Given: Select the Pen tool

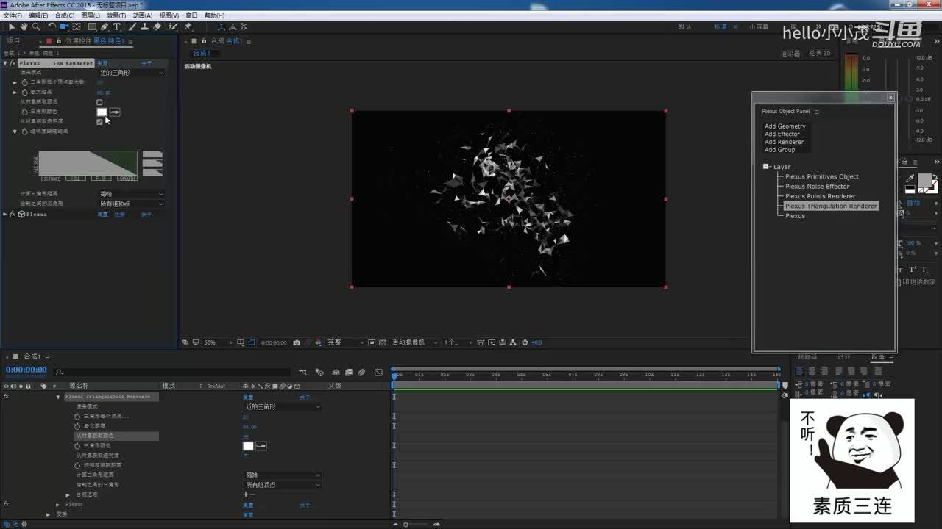Looking at the screenshot, I should (x=104, y=26).
